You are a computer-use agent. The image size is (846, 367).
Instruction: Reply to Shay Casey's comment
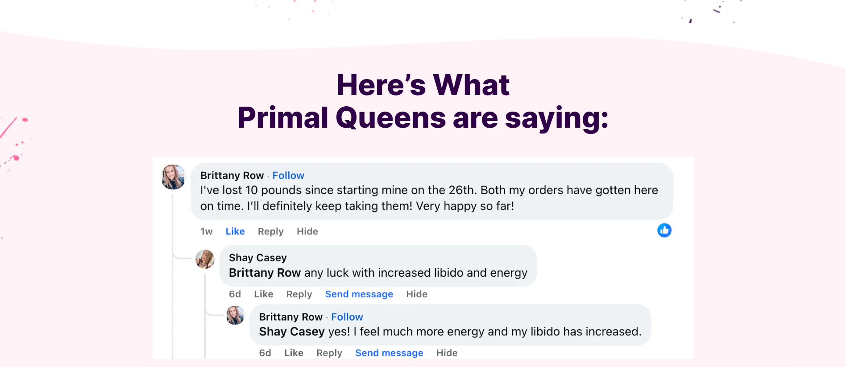[x=299, y=295]
